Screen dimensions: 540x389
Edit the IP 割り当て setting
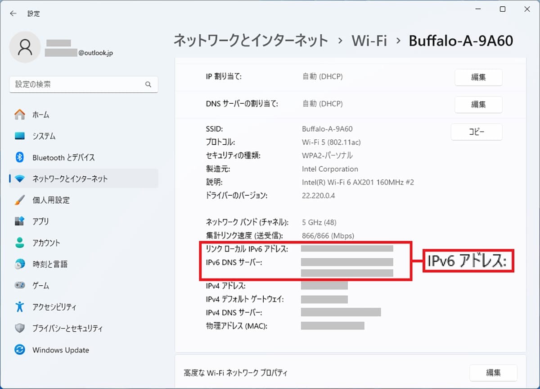coord(478,77)
